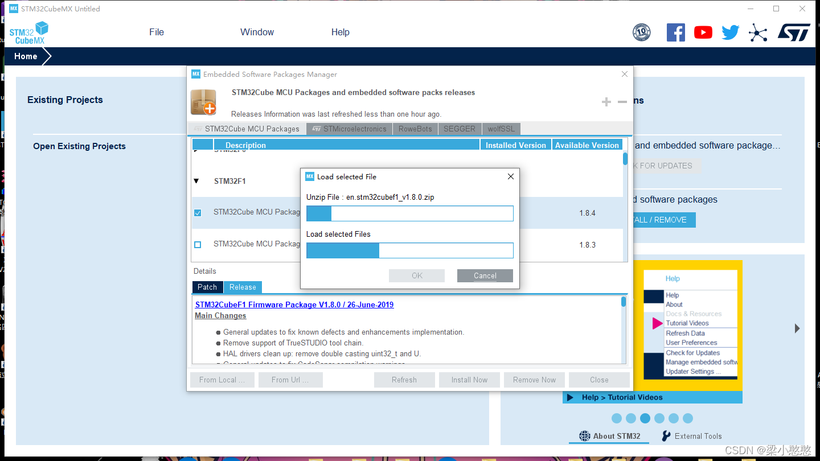This screenshot has height=461, width=820.
Task: Select the first carousel pagination dot
Action: [x=617, y=418]
